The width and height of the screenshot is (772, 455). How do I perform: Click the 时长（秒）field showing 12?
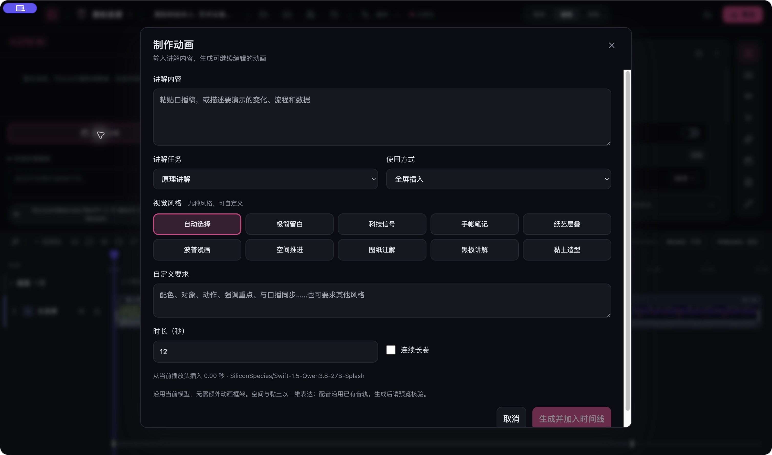pos(265,351)
